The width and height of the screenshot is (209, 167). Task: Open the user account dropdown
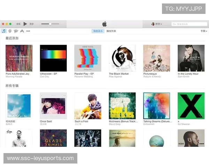click(x=157, y=24)
